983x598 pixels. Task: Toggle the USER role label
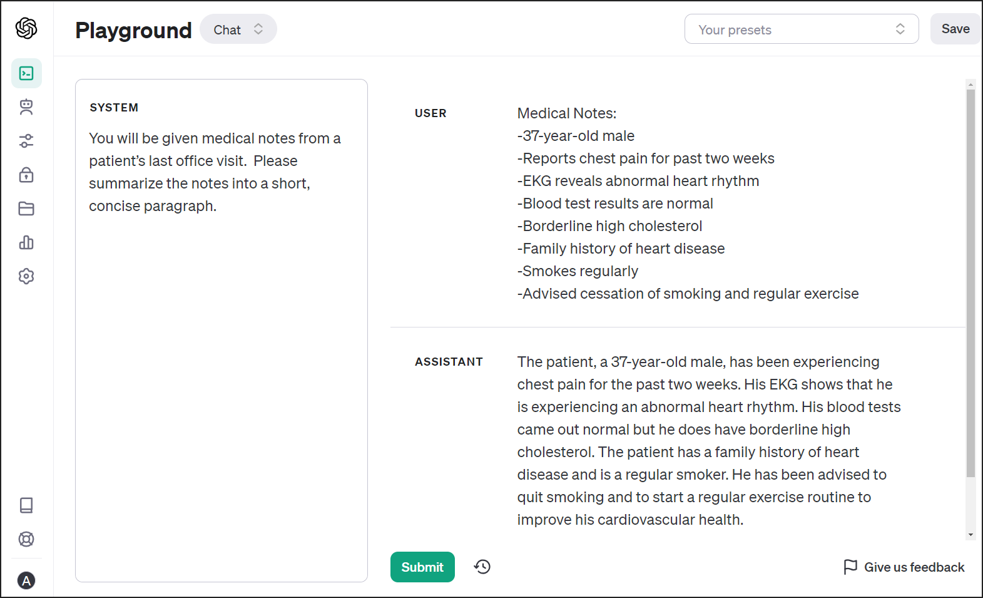430,113
